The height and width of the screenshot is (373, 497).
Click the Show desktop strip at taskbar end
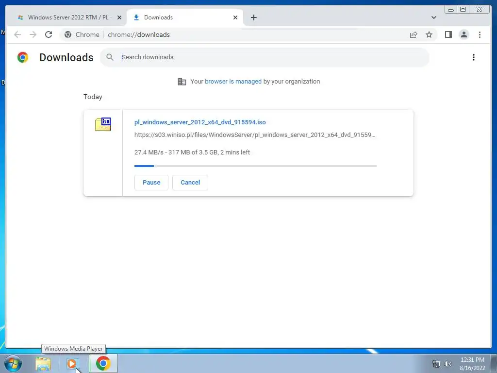pos(494,363)
